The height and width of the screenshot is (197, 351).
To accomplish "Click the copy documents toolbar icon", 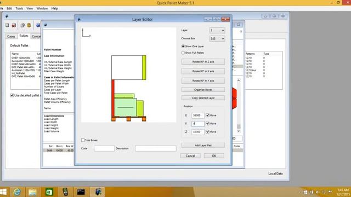I will [x=22, y=25].
